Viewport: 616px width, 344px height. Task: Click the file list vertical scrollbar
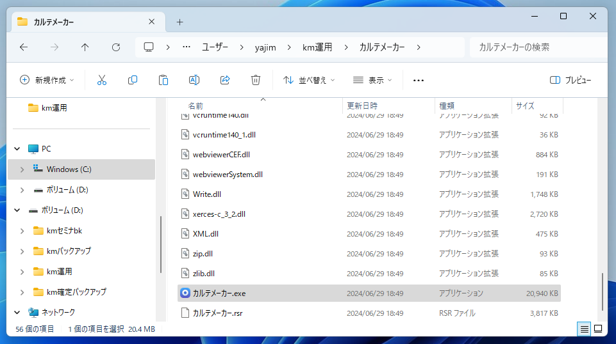(x=602, y=291)
